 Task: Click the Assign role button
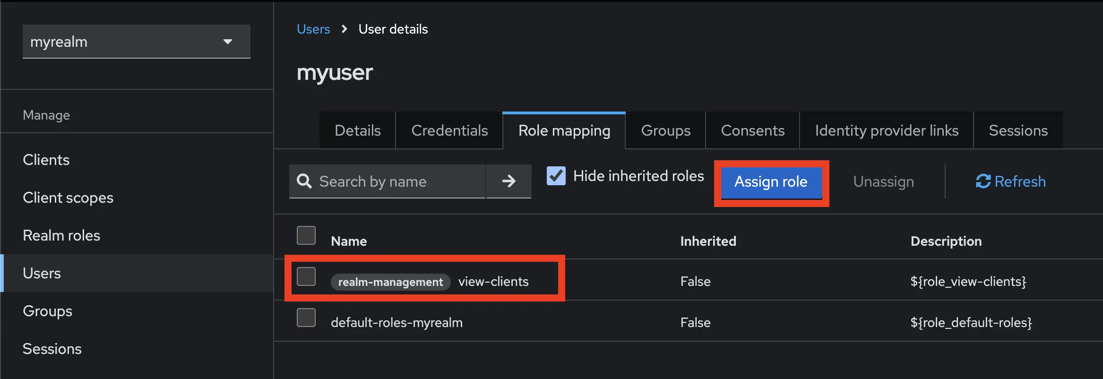click(771, 182)
